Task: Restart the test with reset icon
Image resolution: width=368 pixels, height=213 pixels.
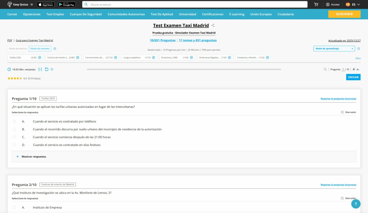Action: (47, 69)
